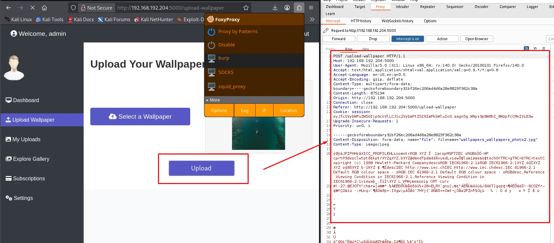The height and width of the screenshot is (243, 554).
Task: Click the Upload button
Action: [x=201, y=168]
